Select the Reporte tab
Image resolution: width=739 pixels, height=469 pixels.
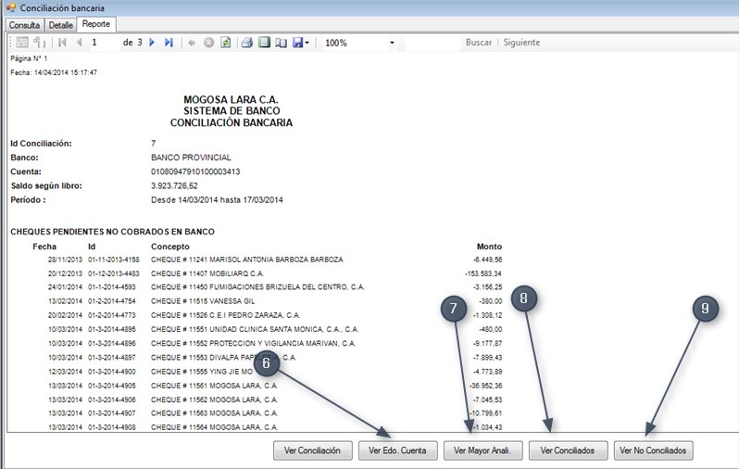(x=96, y=24)
